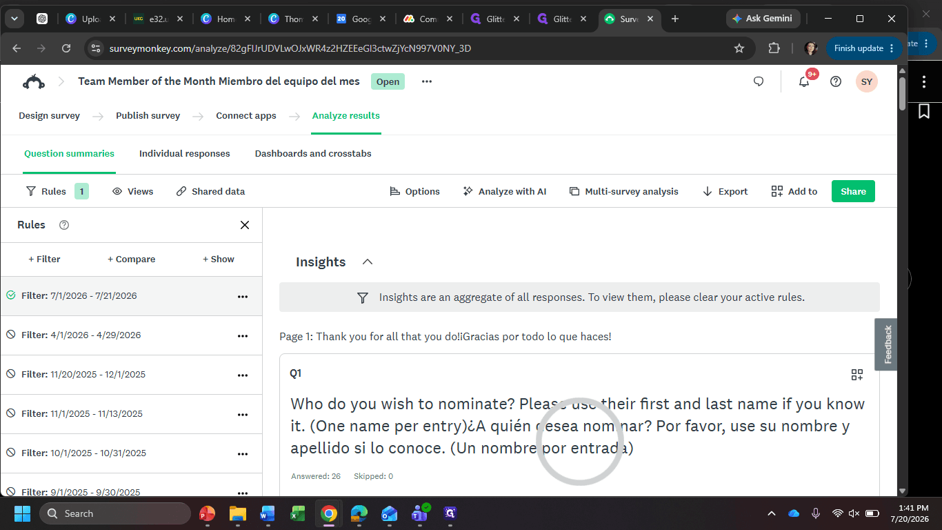Open Multi-survey analysis

click(623, 191)
